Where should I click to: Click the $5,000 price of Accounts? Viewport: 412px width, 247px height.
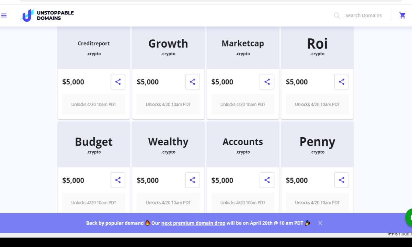pyautogui.click(x=222, y=180)
